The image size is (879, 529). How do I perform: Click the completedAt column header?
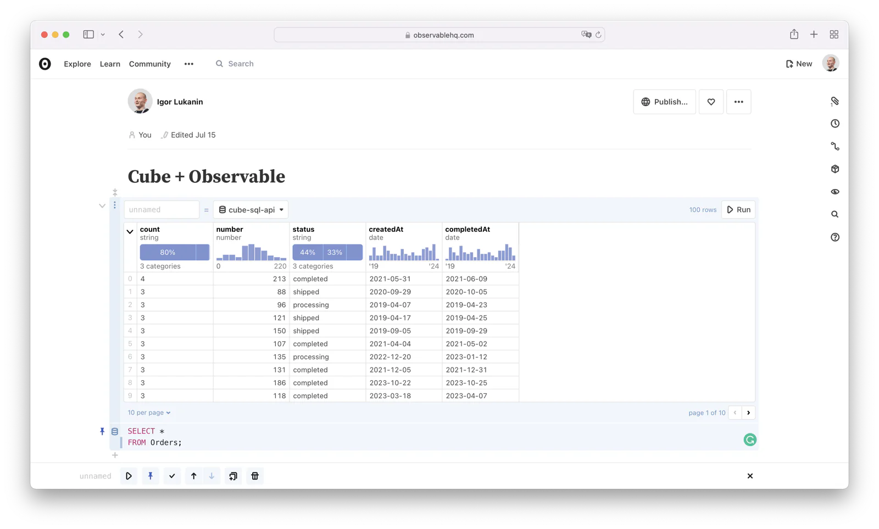coord(468,229)
